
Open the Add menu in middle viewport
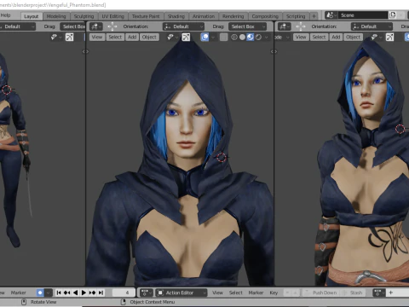pyautogui.click(x=132, y=38)
